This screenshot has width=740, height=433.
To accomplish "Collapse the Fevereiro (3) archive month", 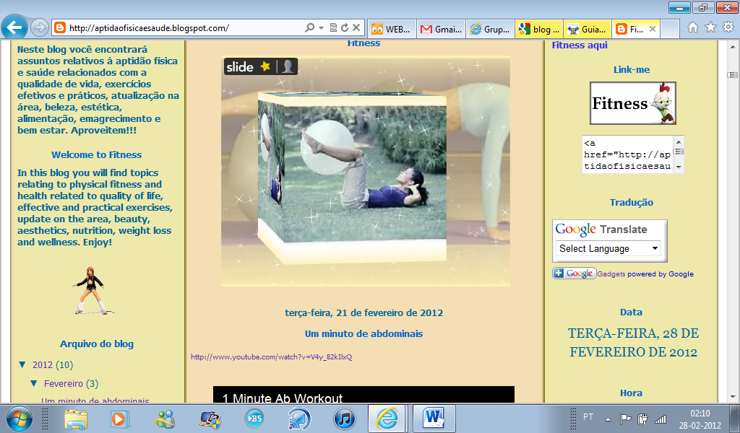I will [34, 384].
